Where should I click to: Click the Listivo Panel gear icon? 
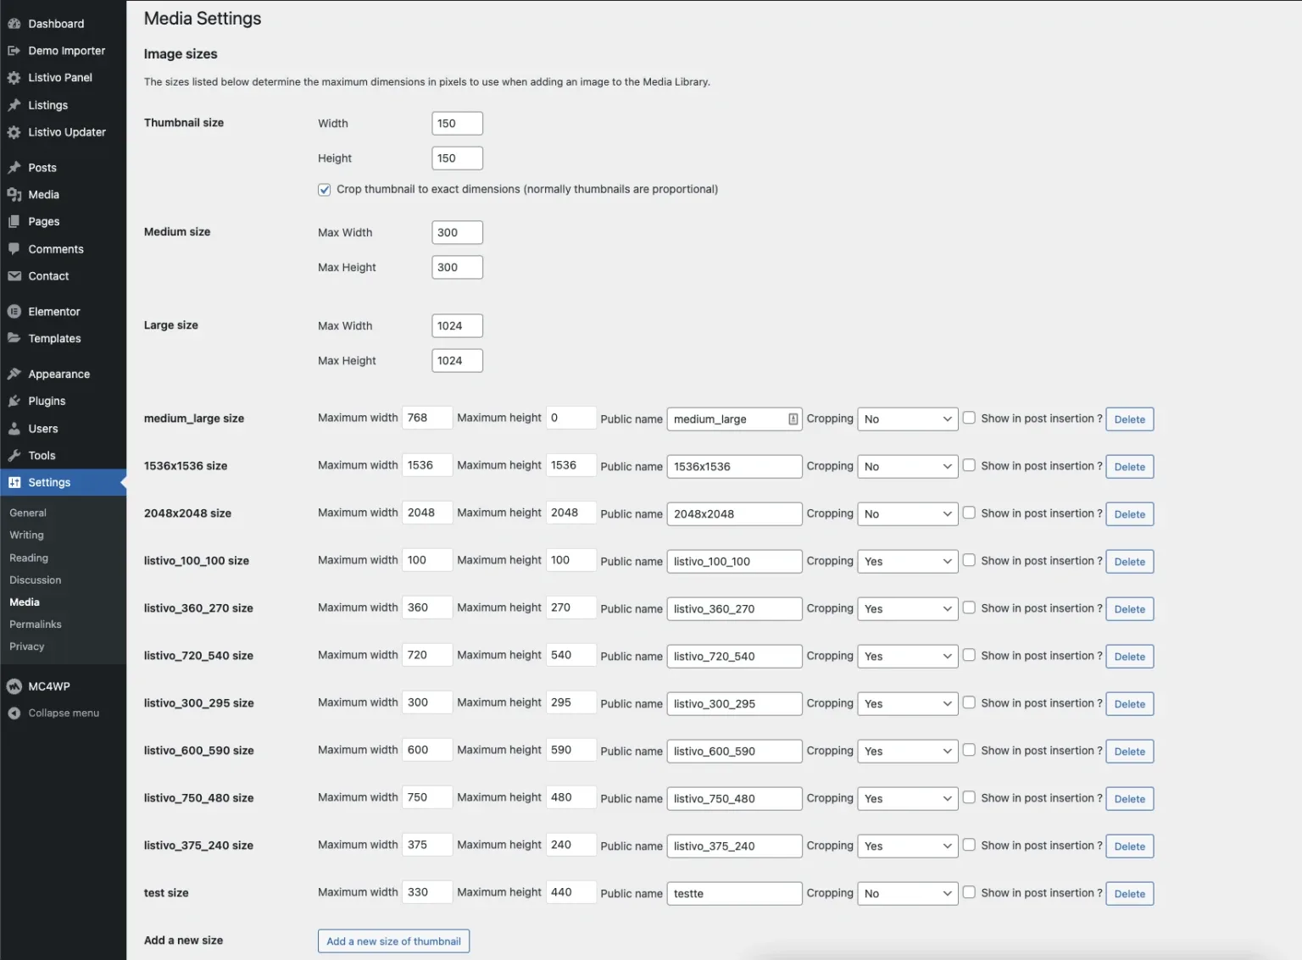tap(14, 78)
